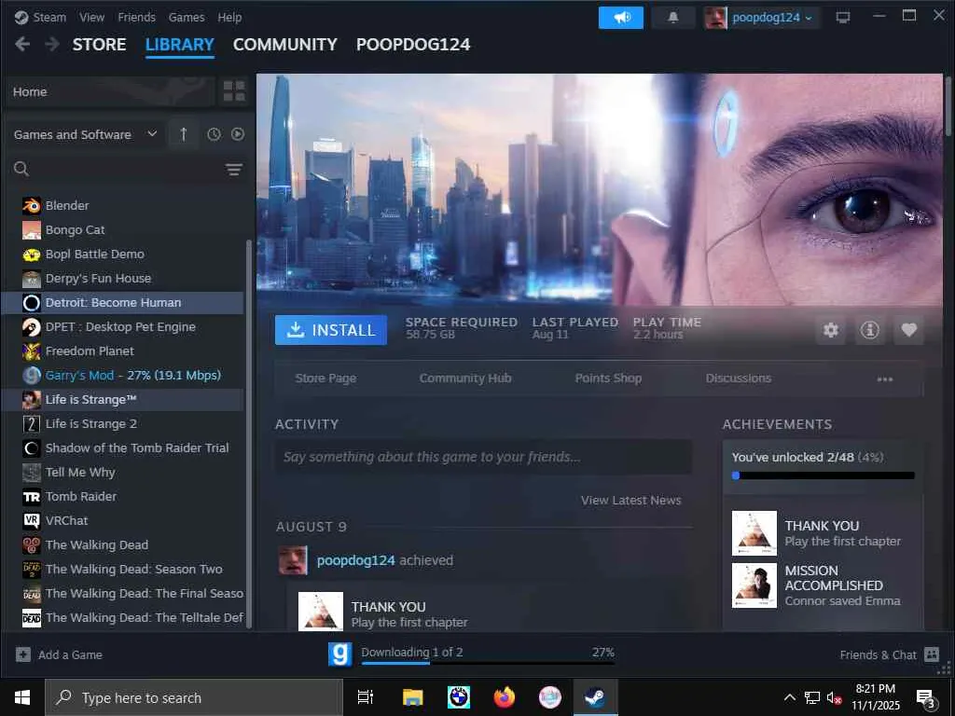
Task: Click the Steam logo menu icon
Action: pyautogui.click(x=21, y=17)
